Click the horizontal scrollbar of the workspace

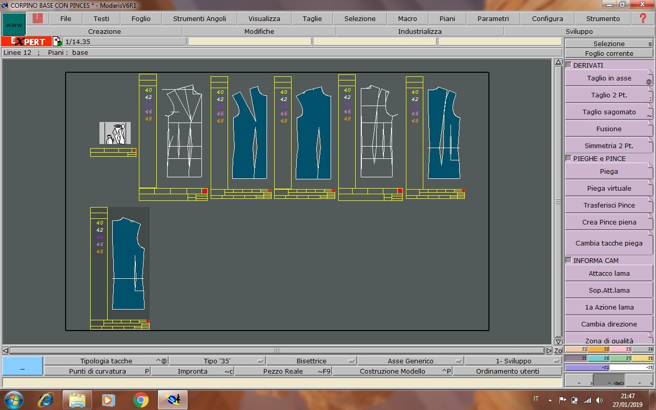click(277, 351)
